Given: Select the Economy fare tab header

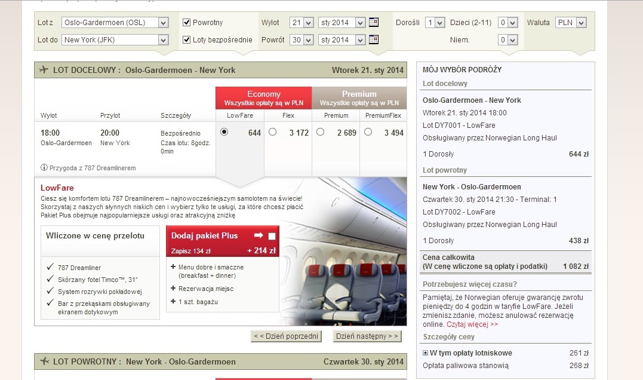Looking at the screenshot, I should click(264, 98).
